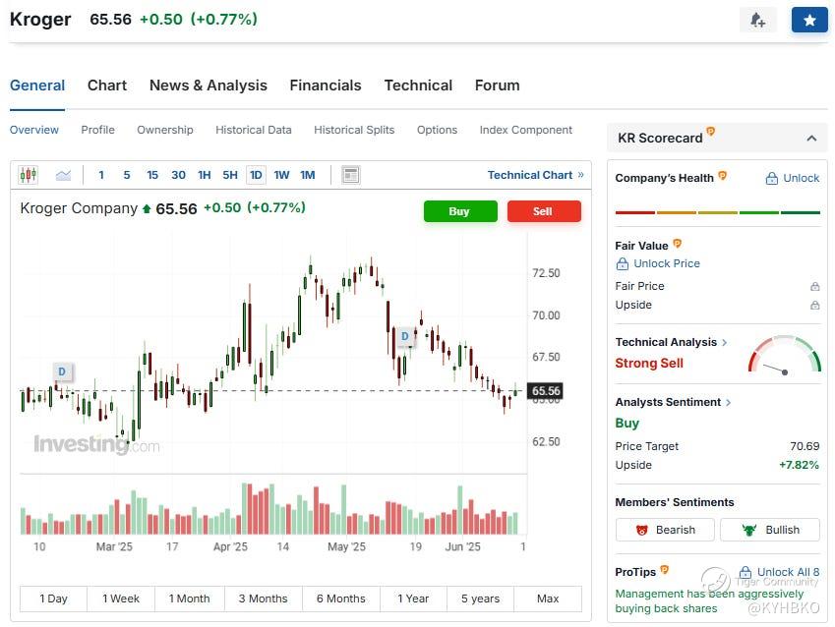Image resolution: width=835 pixels, height=627 pixels.
Task: Set chart interval to 1W
Action: (x=281, y=175)
